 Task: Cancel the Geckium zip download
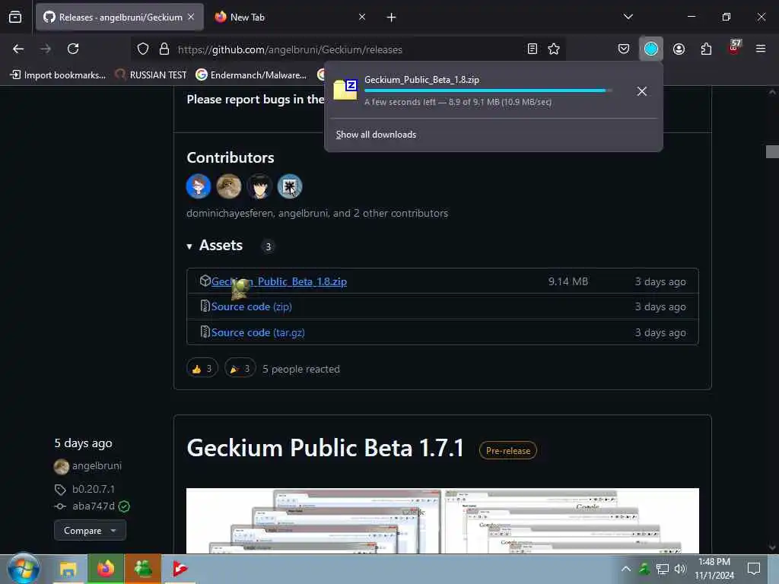[x=641, y=91]
